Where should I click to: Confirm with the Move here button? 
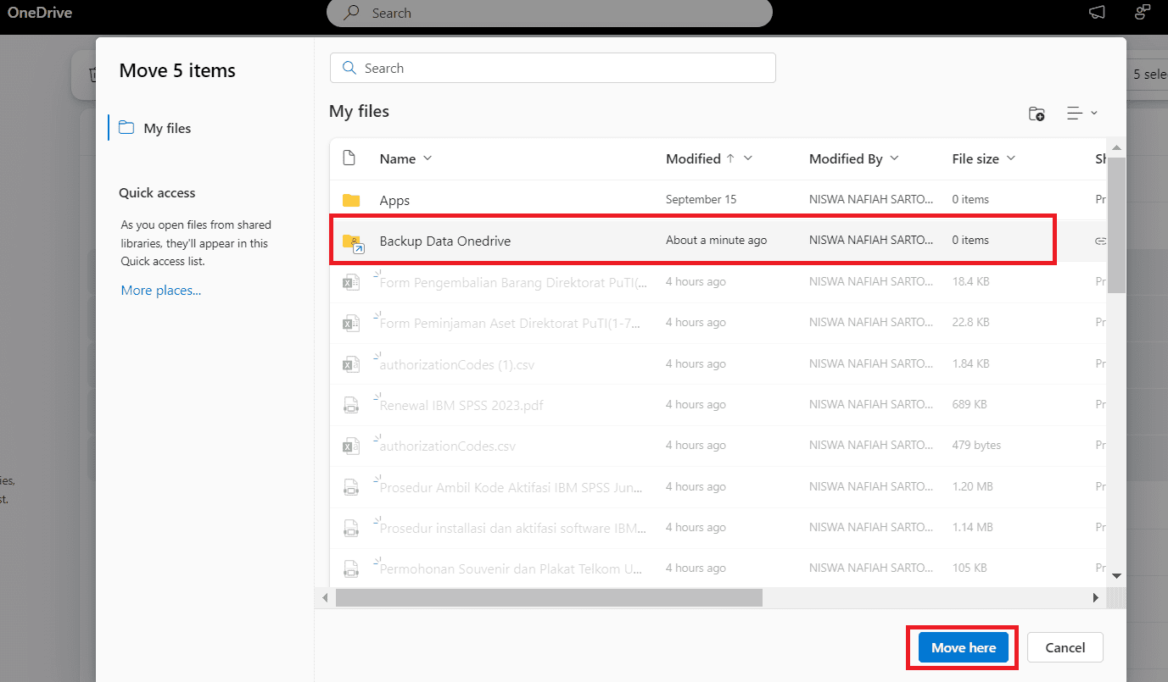[964, 648]
